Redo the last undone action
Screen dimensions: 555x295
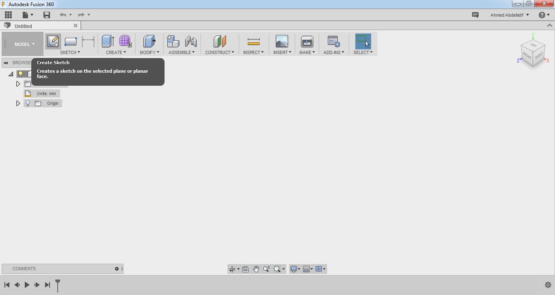[81, 15]
